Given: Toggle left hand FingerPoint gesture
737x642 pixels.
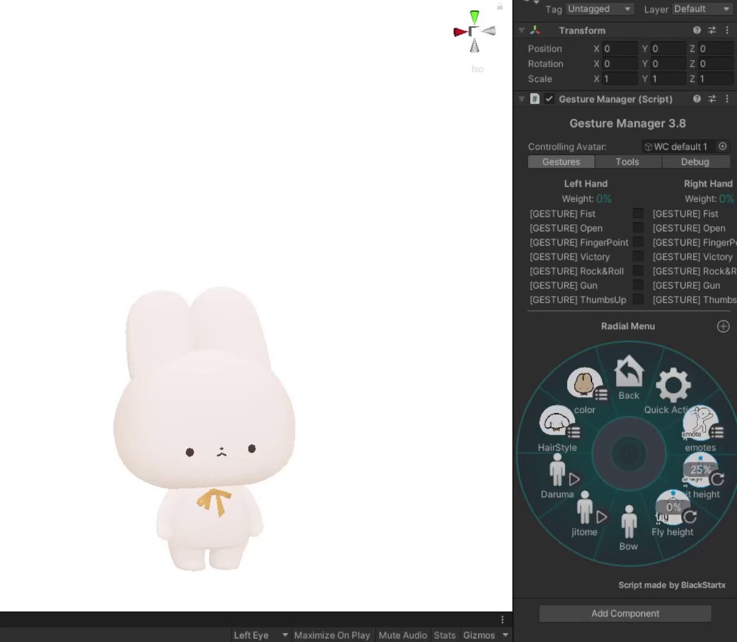Looking at the screenshot, I should (638, 242).
